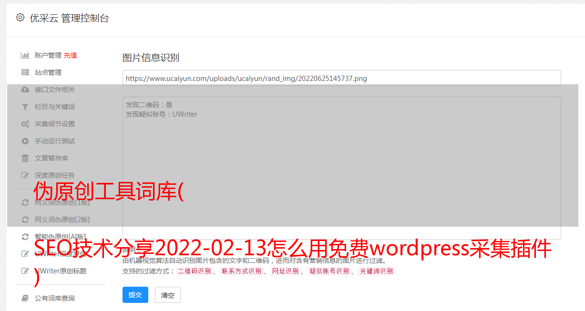Click the refresh icon beside 同义词伪原创[1版]
The height and width of the screenshot is (311, 585).
(x=25, y=202)
